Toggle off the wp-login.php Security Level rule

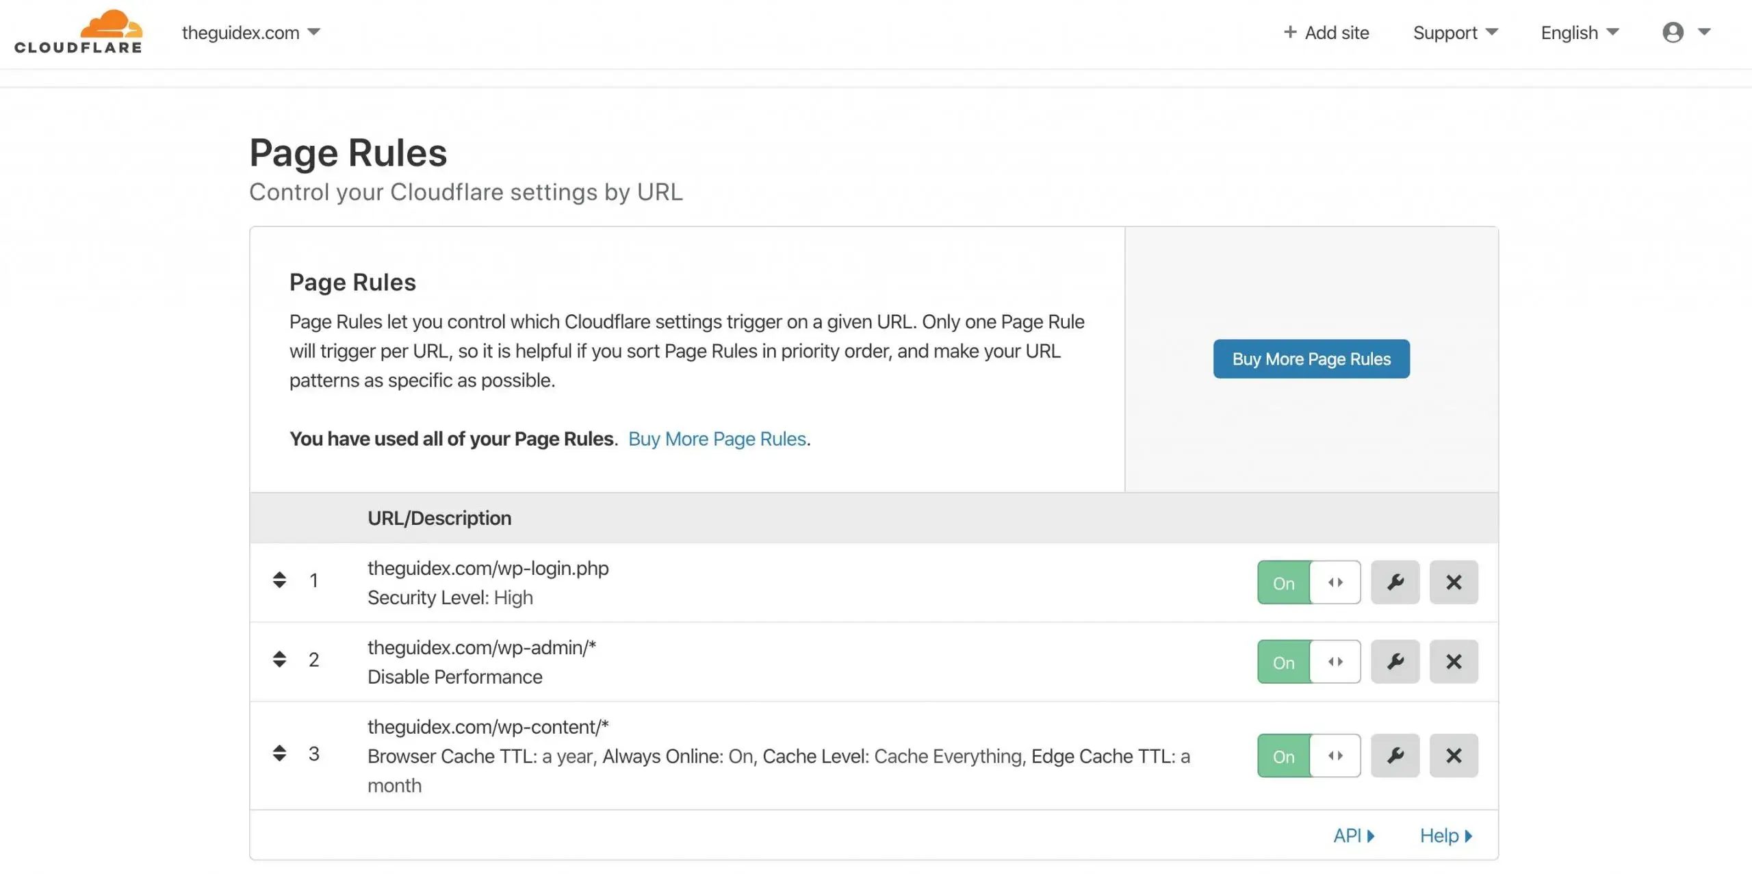pos(1283,582)
